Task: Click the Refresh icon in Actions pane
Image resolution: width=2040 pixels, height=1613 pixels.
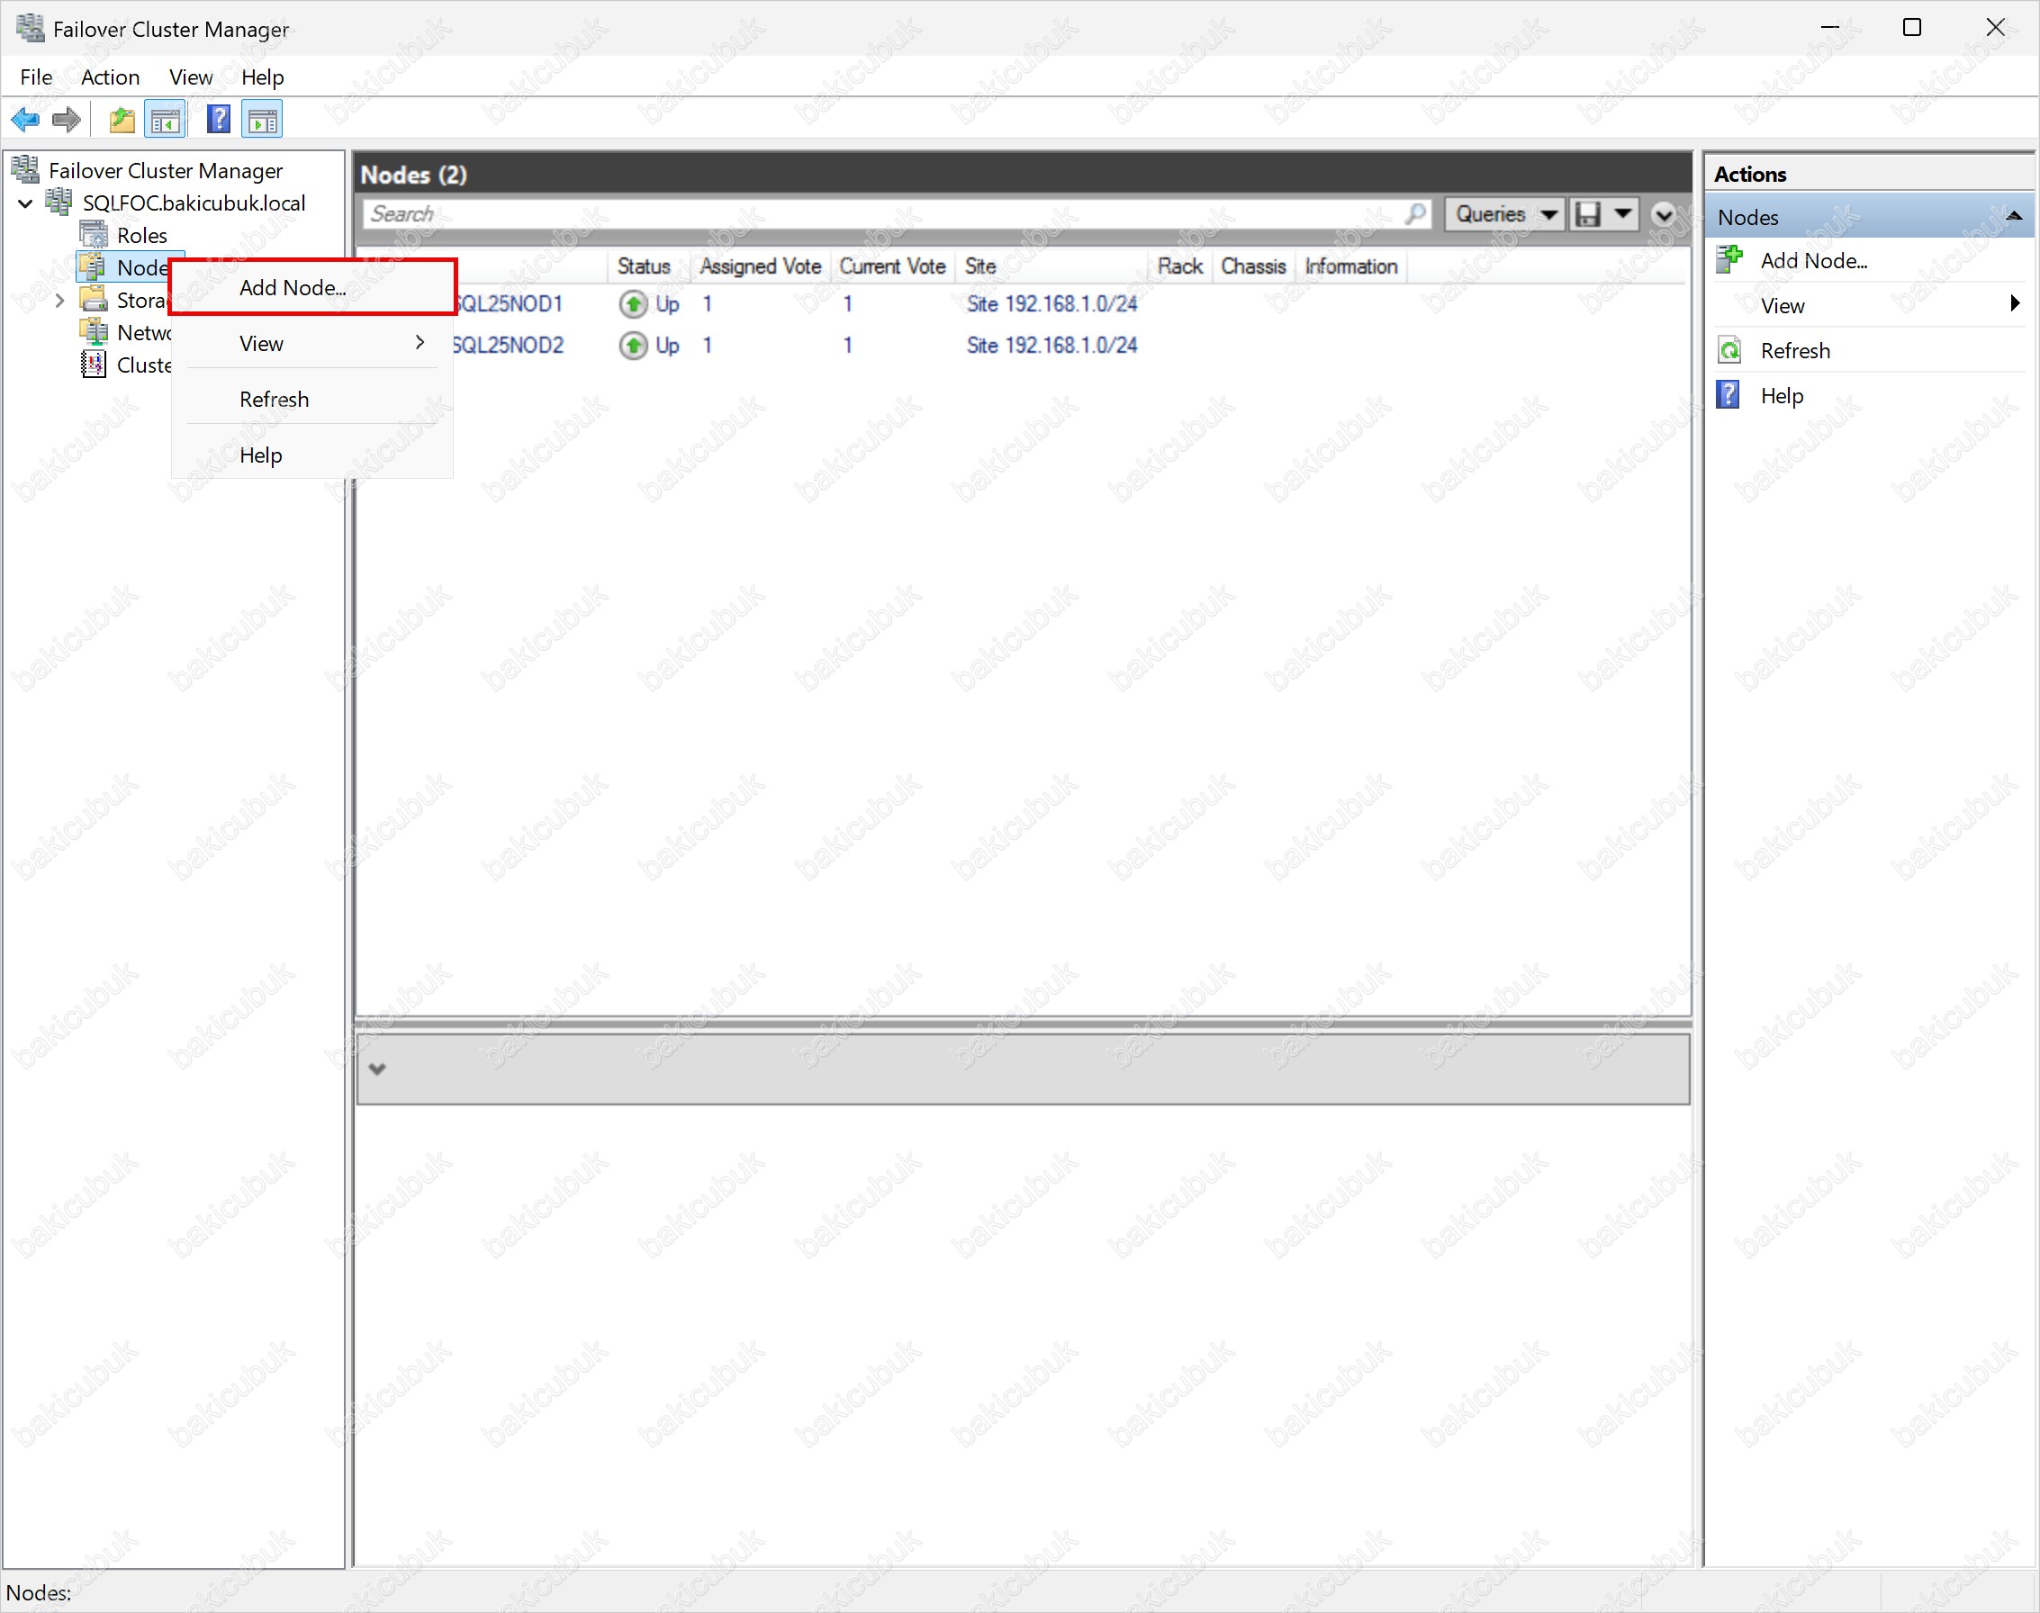Action: (x=1729, y=350)
